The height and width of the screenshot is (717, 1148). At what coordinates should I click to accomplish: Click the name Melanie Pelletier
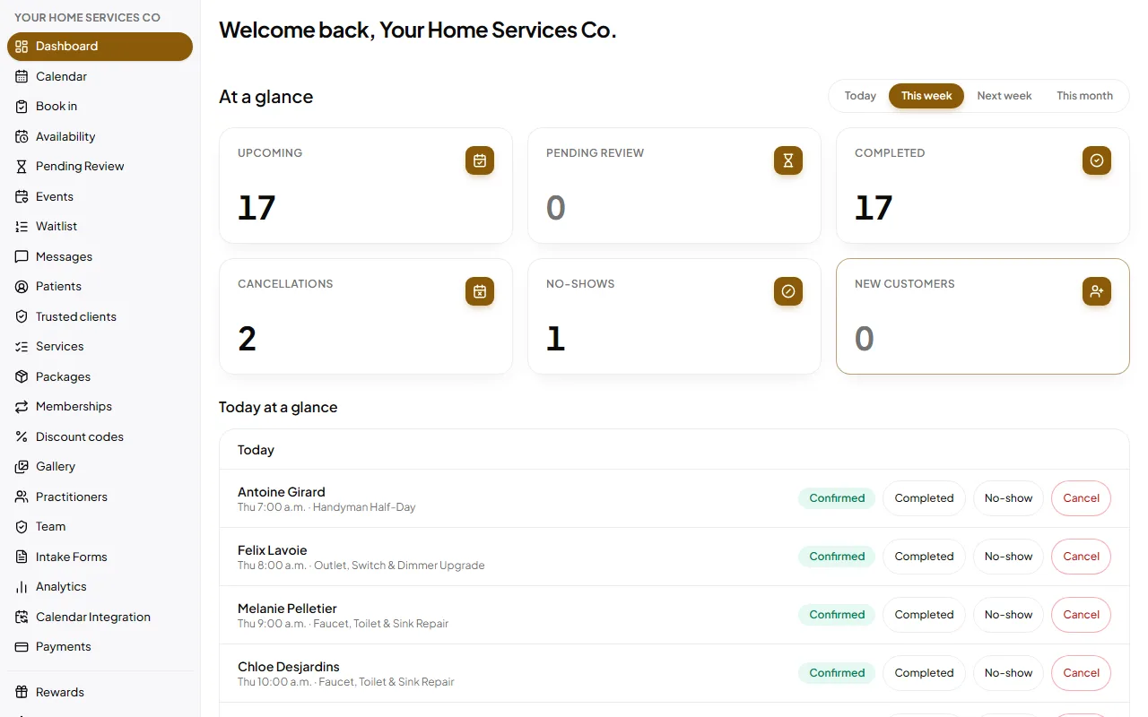click(287, 609)
